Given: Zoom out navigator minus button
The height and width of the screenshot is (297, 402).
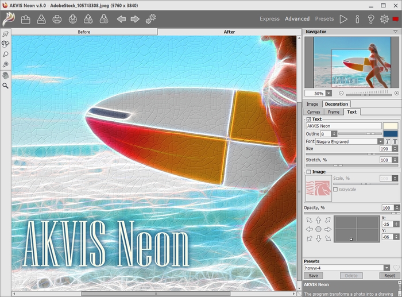Looking at the screenshot, I should tap(341, 94).
